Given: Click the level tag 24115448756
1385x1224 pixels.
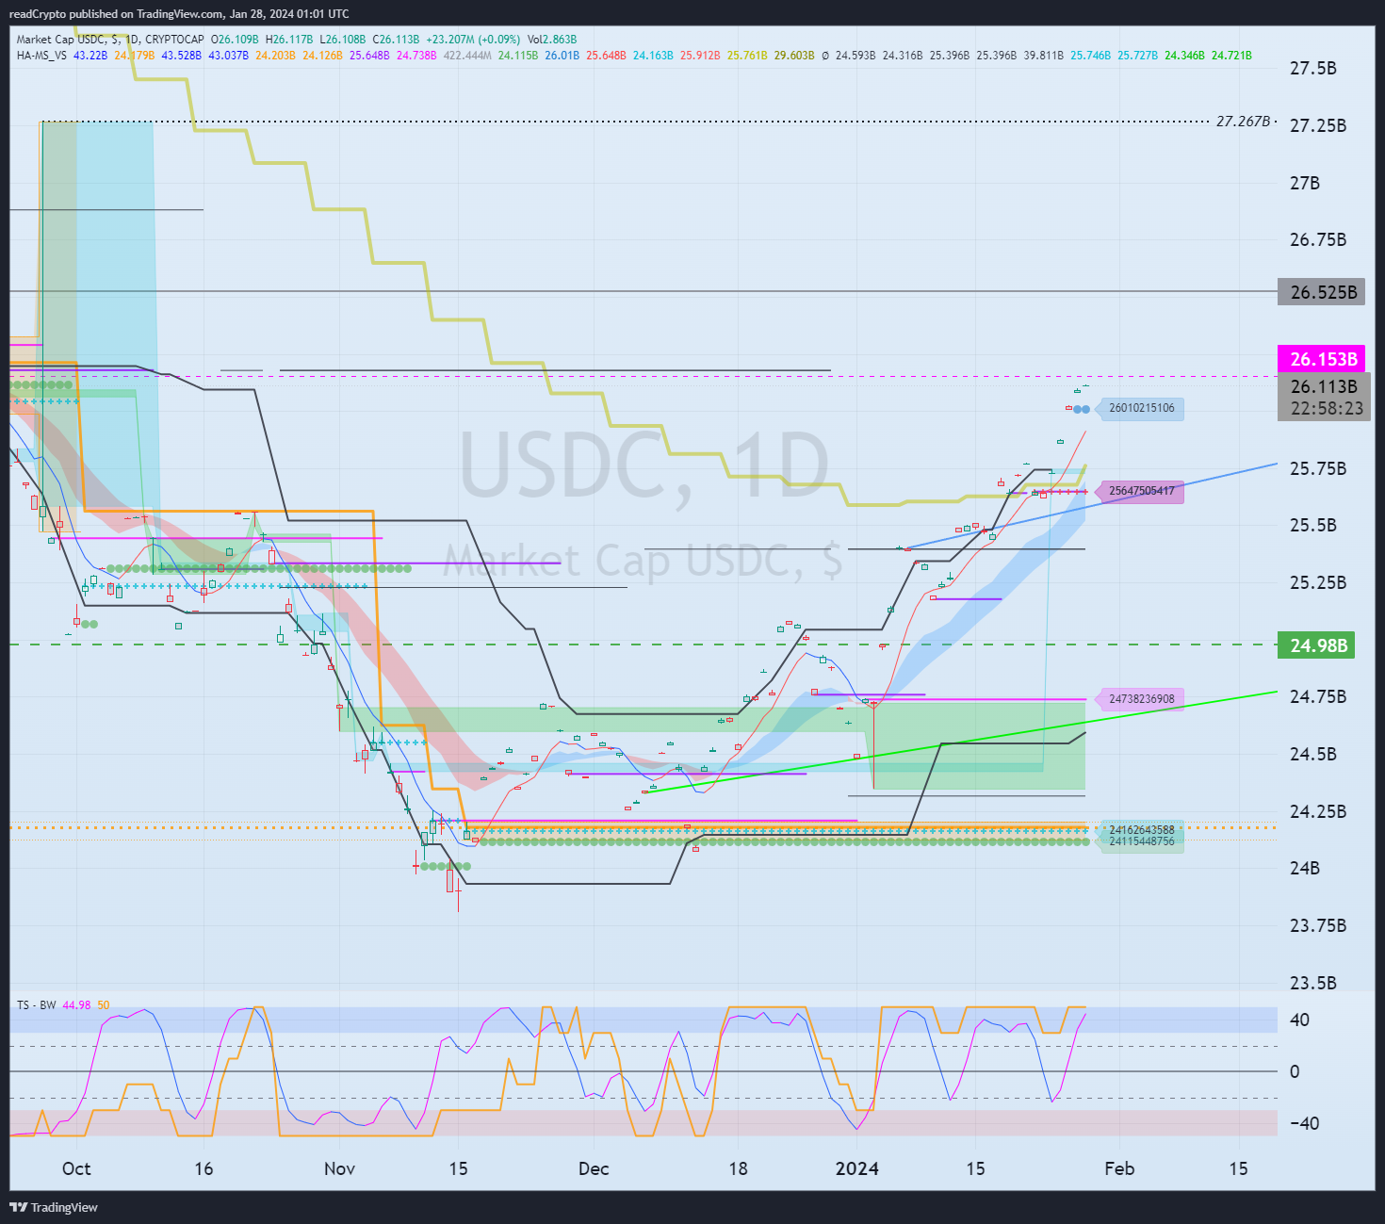Looking at the screenshot, I should point(1142,841).
